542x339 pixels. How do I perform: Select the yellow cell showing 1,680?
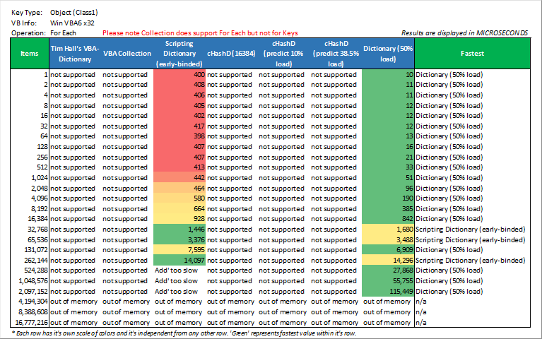(388, 230)
